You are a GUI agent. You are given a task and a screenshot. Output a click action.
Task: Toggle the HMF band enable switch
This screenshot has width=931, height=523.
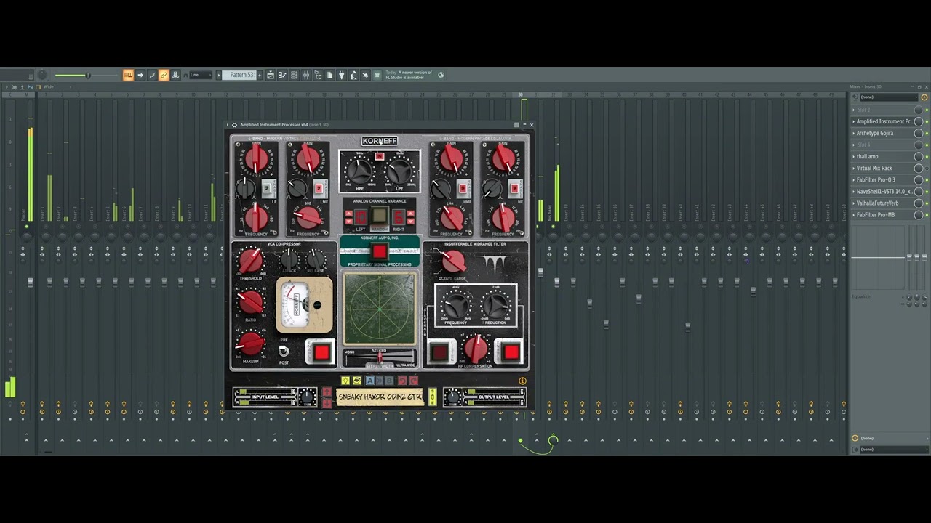(463, 188)
